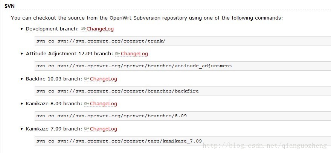Image resolution: width=331 pixels, height=153 pixels.
Task: Click the backfire svn checkout command box
Action: [x=183, y=91]
